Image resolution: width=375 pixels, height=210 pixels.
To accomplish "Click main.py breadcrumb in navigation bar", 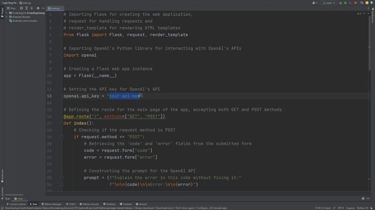I will [25, 3].
